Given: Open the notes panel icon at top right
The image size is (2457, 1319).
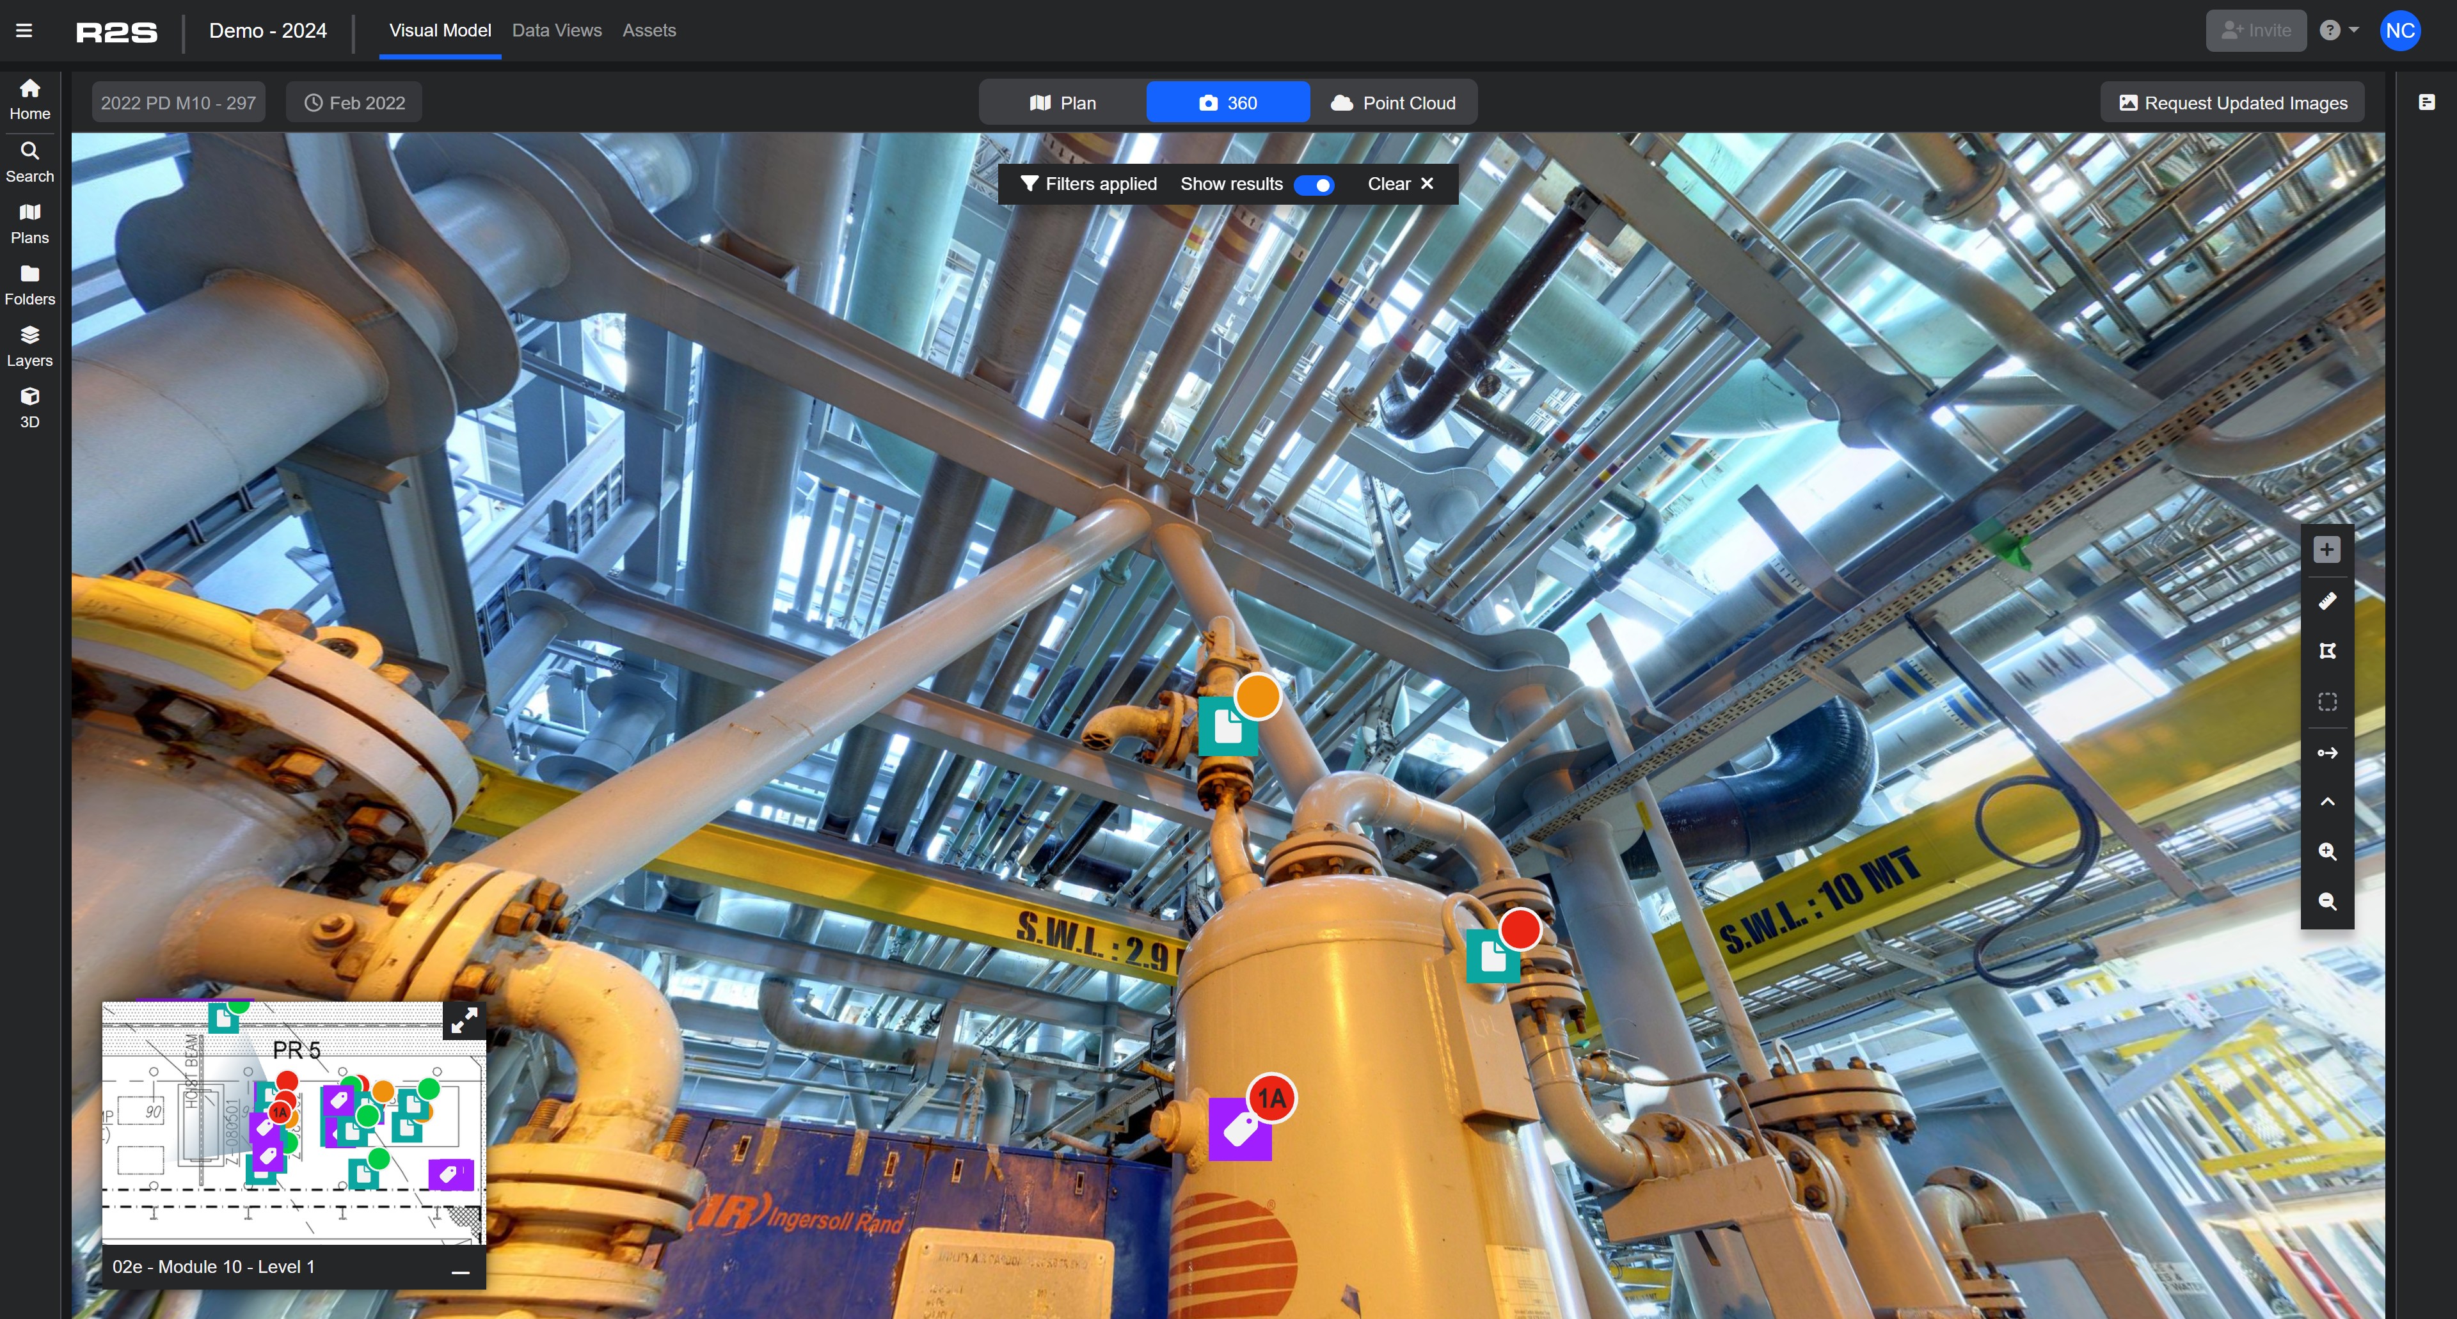Looking at the screenshot, I should point(2426,102).
